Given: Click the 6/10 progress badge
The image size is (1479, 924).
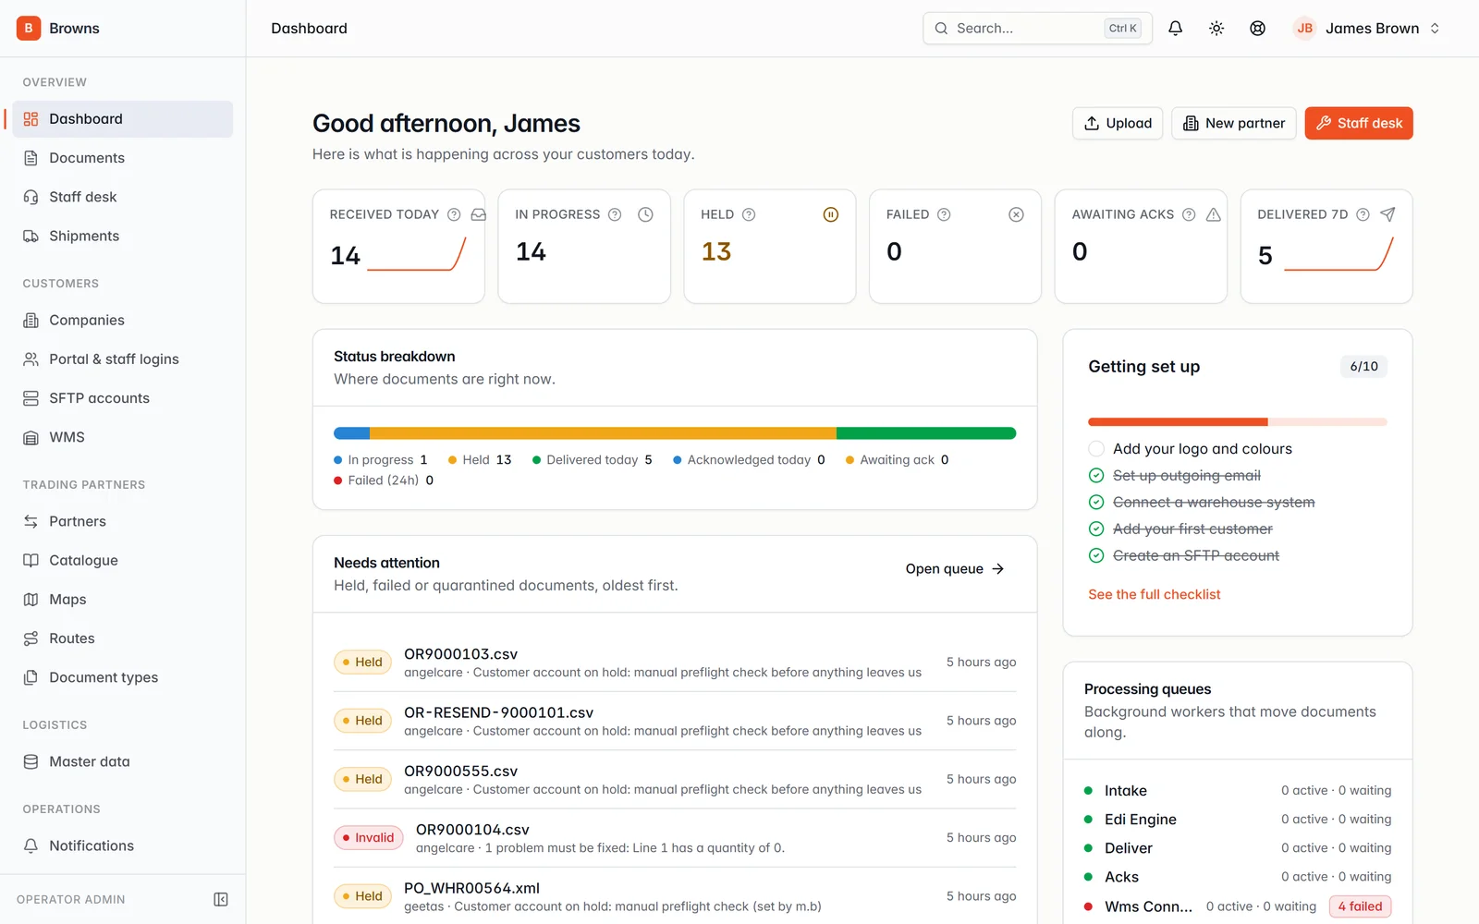Looking at the screenshot, I should [x=1363, y=367].
